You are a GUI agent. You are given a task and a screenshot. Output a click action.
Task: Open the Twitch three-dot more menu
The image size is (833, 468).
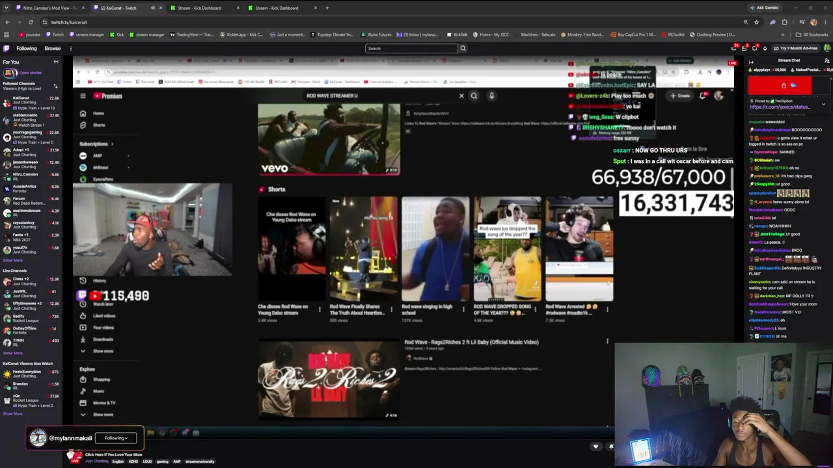click(71, 48)
